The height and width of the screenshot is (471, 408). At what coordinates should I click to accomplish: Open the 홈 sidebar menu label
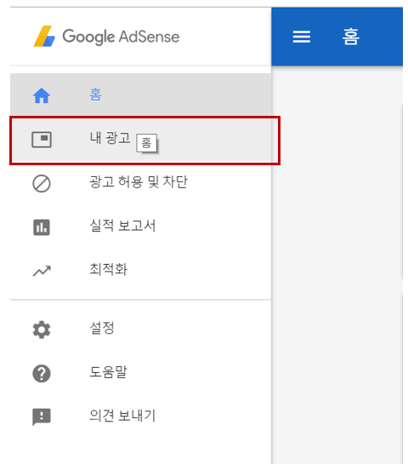coord(96,95)
